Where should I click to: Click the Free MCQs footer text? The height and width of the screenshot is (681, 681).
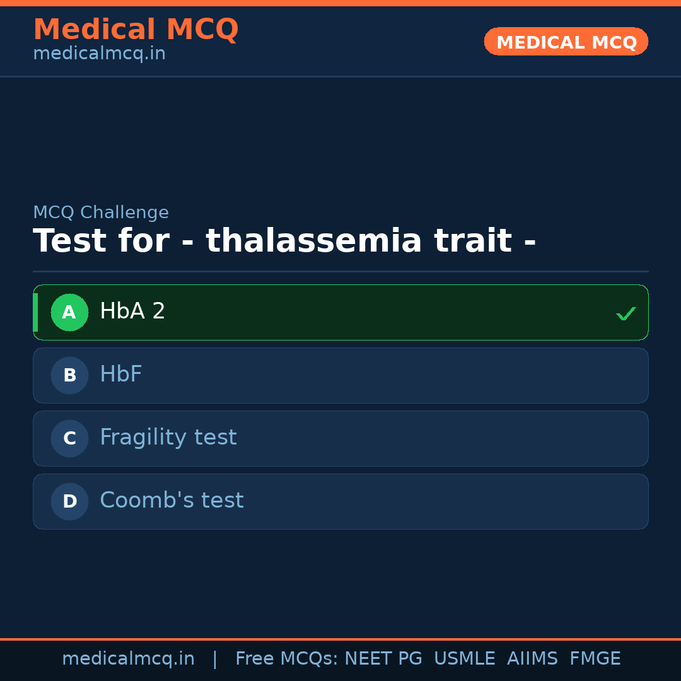286,659
